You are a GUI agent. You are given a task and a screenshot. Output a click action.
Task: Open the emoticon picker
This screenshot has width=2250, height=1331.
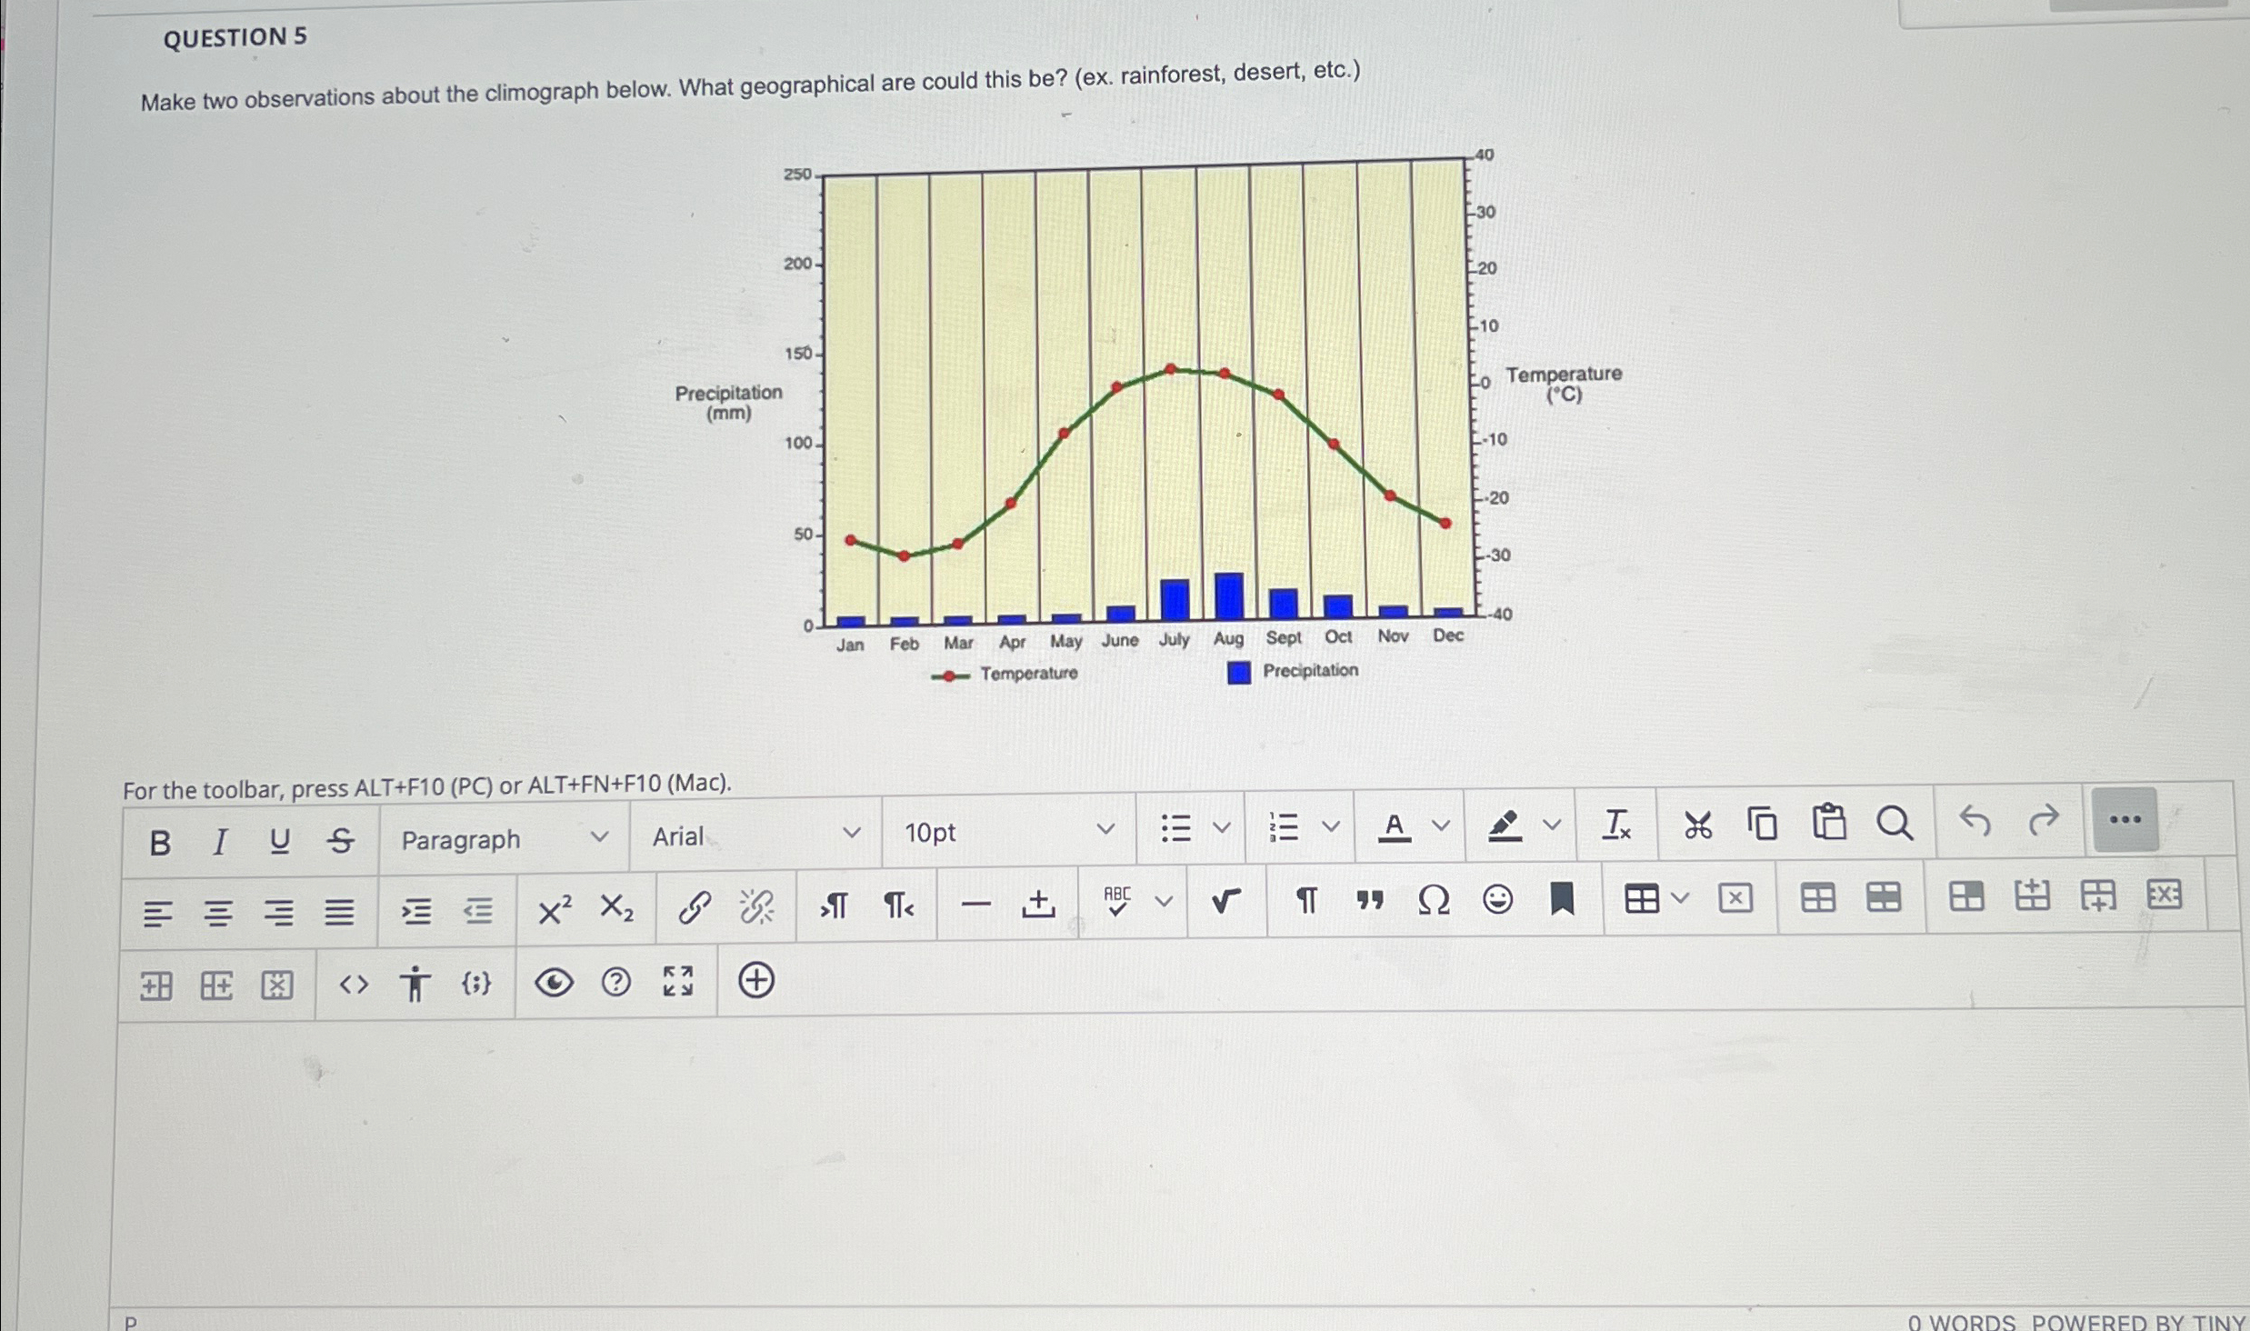coord(1497,899)
